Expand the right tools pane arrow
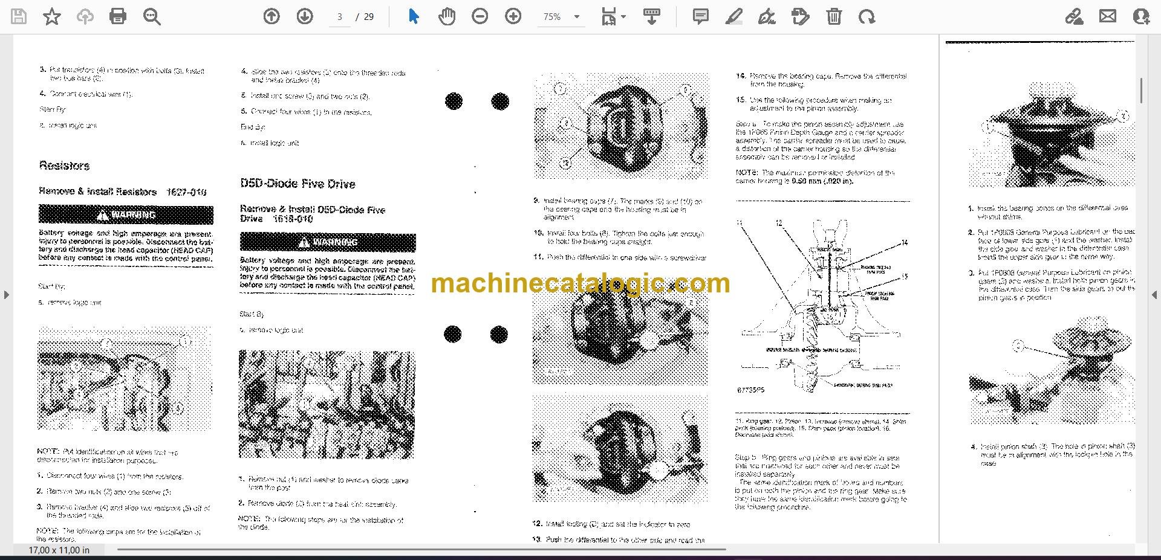Image resolution: width=1161 pixels, height=560 pixels. point(1154,295)
